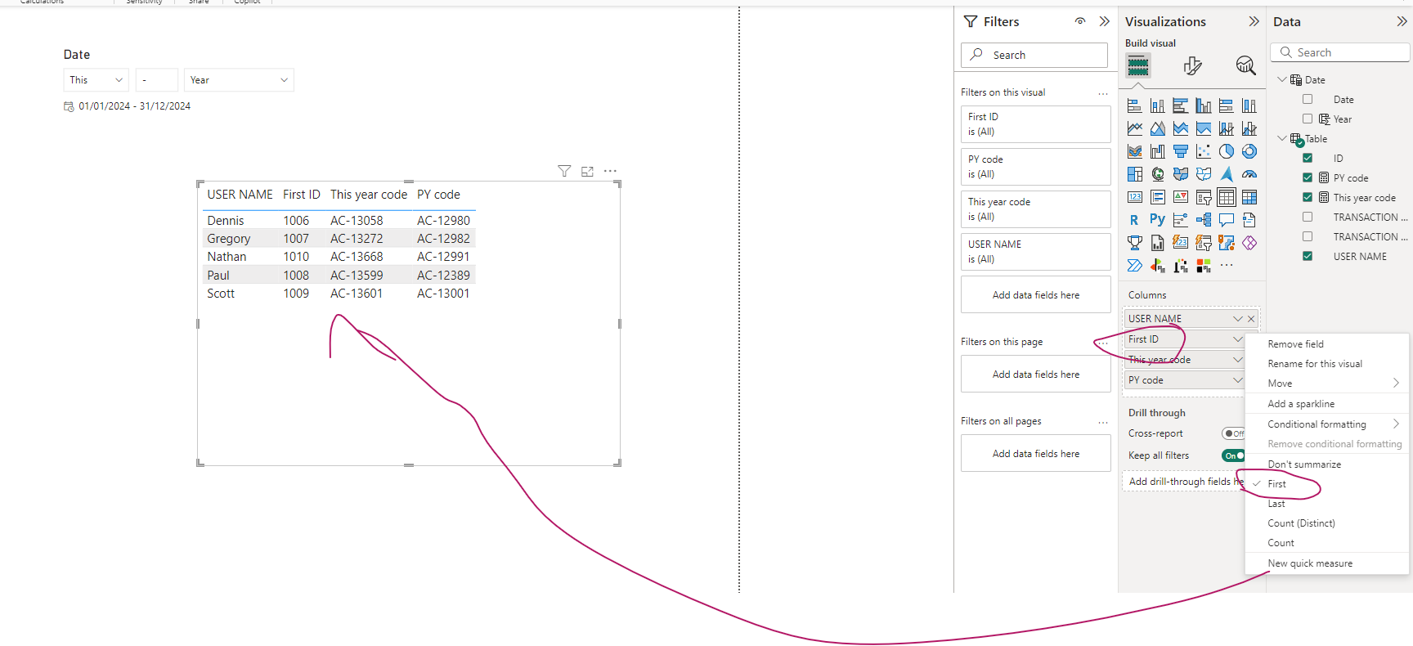Toggle the filter pane eye icon

click(1080, 21)
